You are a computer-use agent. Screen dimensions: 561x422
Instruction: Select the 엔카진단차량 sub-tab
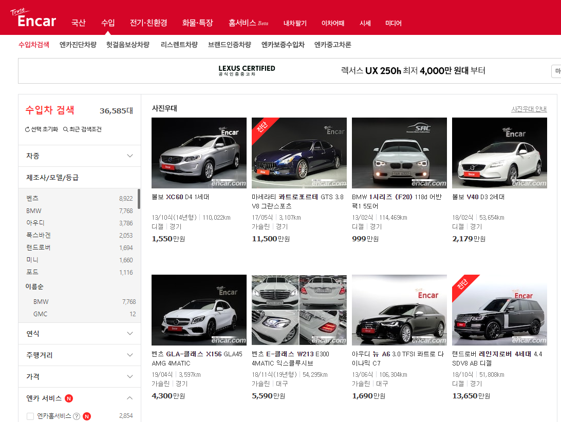click(78, 45)
